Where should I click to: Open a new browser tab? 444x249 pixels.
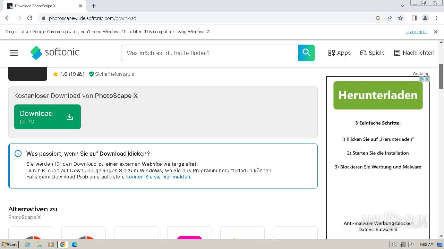(x=94, y=6)
